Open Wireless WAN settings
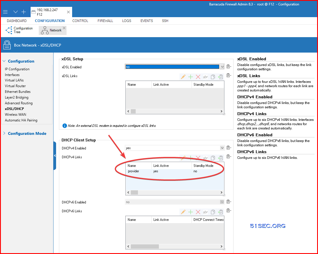Image resolution: width=318 pixels, height=254 pixels. coord(15,114)
